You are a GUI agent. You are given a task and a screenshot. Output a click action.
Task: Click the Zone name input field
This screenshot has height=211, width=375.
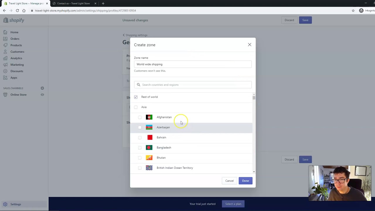pos(193,64)
